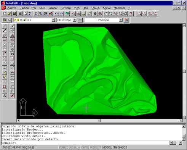Toggle the REJILLA grid mode

[x=75, y=147]
